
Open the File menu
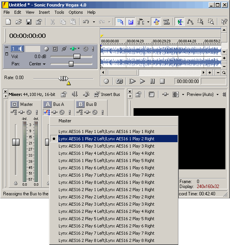pyautogui.click(x=7, y=12)
